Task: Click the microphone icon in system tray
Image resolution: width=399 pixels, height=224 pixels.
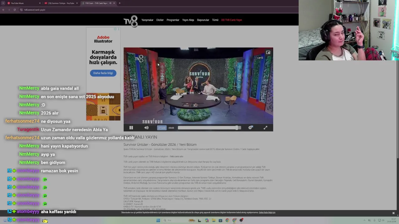Action: (374, 220)
